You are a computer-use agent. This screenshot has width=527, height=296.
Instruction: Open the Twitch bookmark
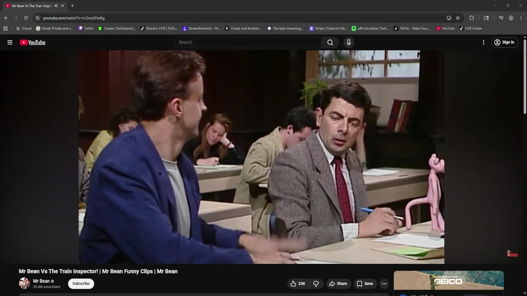coord(86,28)
